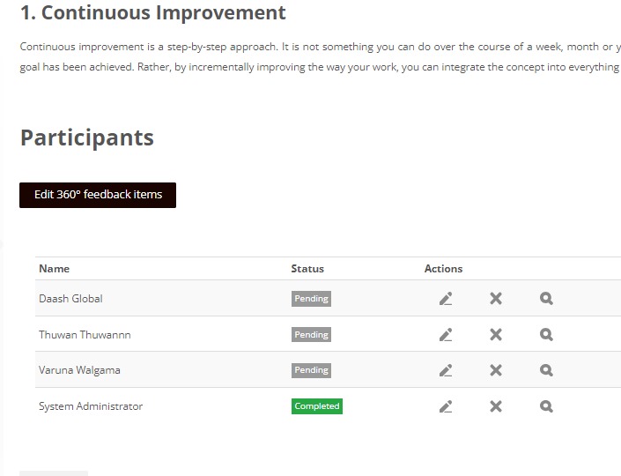Click the Pending badge for Thuwan Thuwannn
621x476 pixels.
311,334
